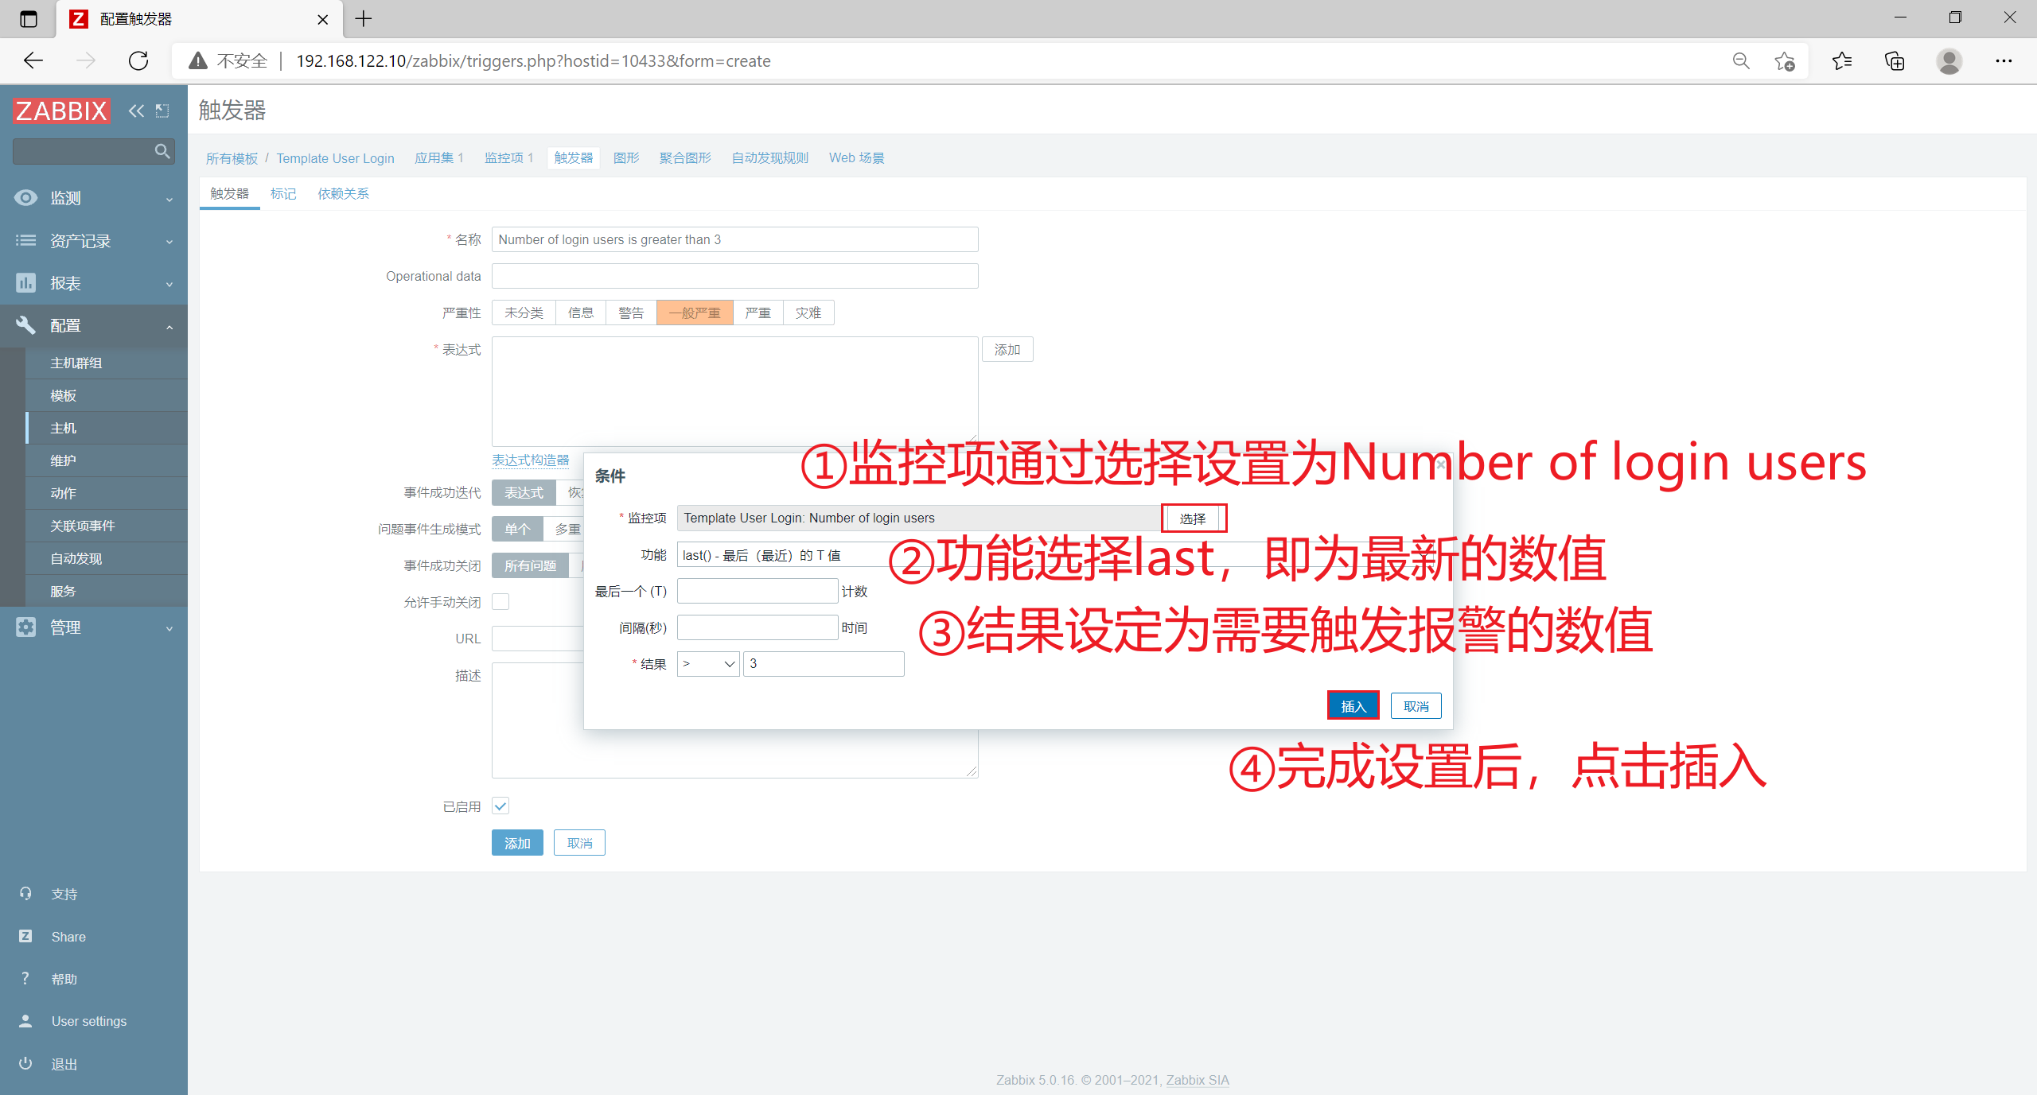Screen dimensions: 2037x1095
Task: Collapse the sidebar with double-arrow icon
Action: click(136, 111)
